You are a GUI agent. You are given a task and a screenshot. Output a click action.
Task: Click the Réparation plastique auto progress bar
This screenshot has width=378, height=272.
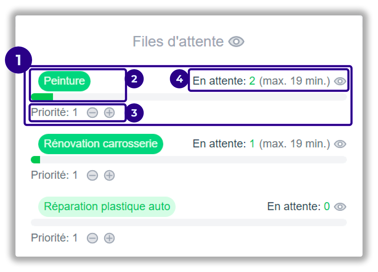[189, 222]
